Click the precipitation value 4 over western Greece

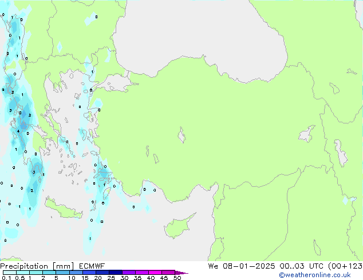click(18, 131)
